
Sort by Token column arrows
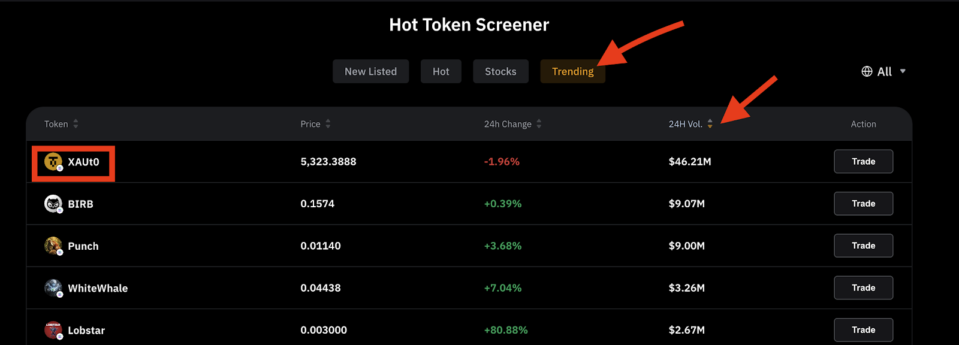coord(76,124)
